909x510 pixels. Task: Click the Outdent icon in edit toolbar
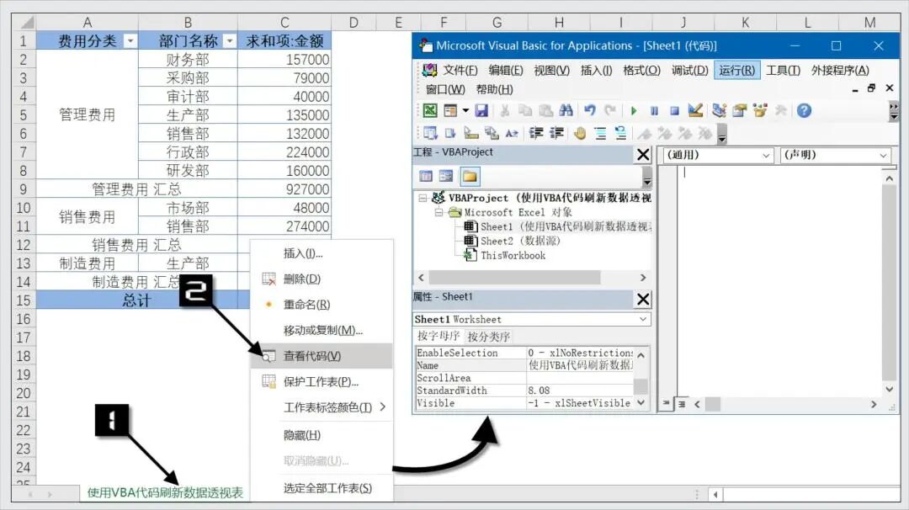click(556, 133)
